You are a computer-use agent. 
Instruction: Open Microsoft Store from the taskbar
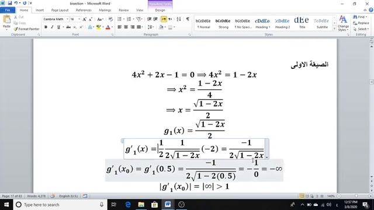[154, 205]
